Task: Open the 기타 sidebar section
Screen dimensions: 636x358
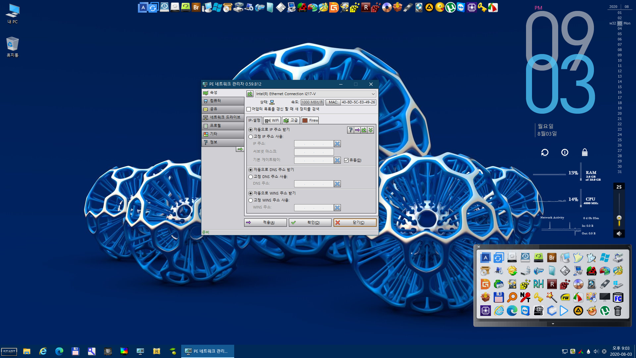Action: 223,134
